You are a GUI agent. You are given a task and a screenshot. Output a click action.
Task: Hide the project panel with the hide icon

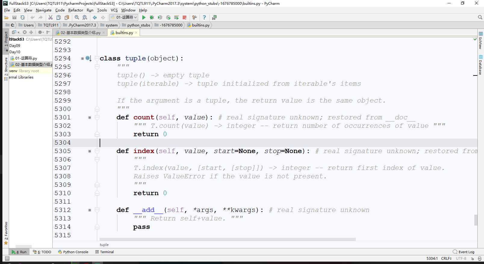[x=48, y=32]
